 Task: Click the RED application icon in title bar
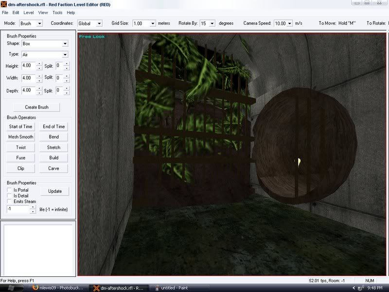4,4
